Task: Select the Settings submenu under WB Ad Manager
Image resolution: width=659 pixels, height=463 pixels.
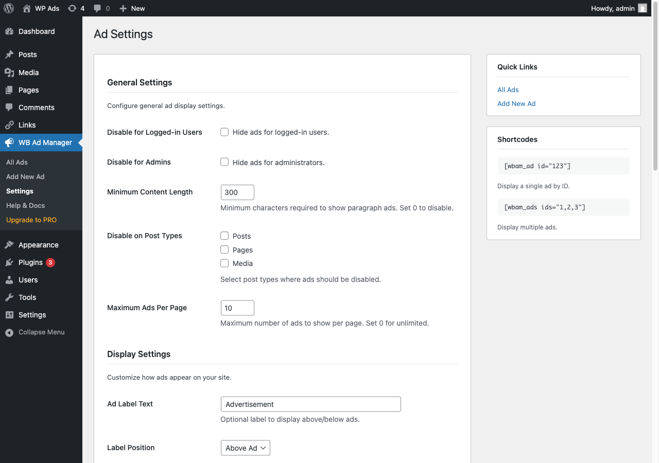Action: (20, 191)
